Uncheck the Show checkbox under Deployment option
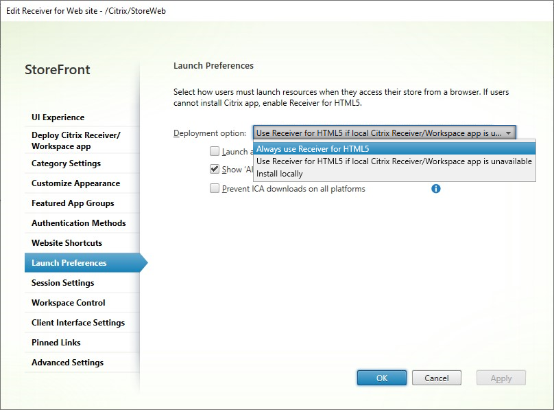554x410 pixels. [x=215, y=170]
